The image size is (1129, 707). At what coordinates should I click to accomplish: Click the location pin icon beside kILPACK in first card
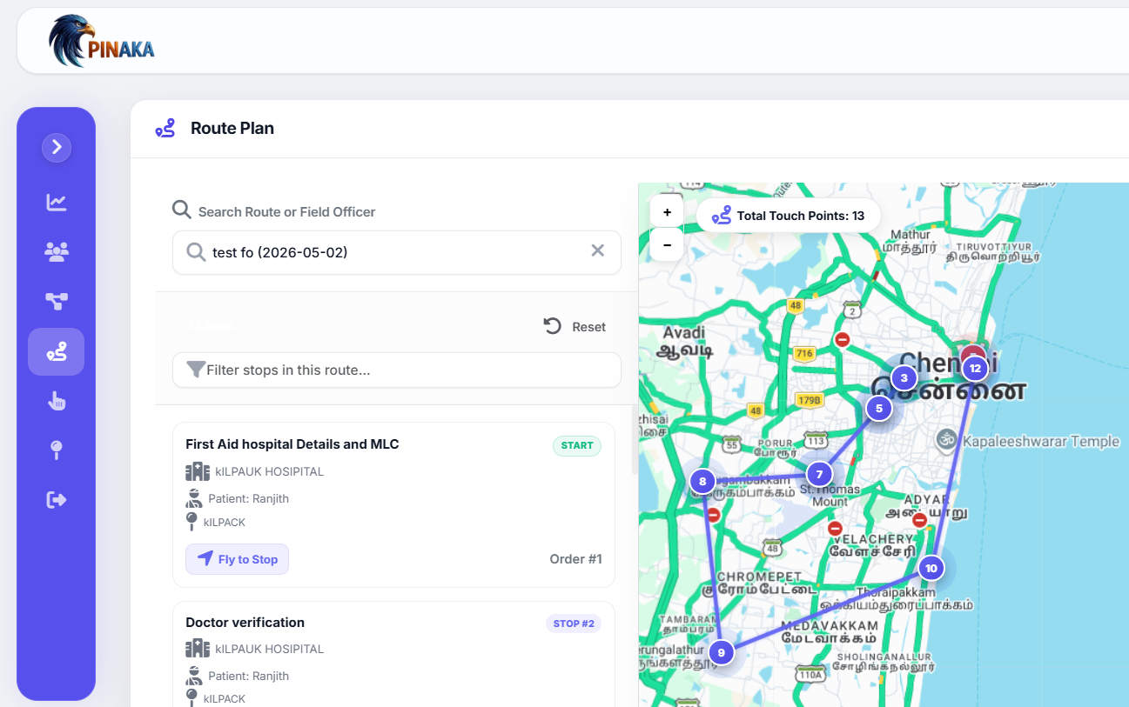click(192, 522)
